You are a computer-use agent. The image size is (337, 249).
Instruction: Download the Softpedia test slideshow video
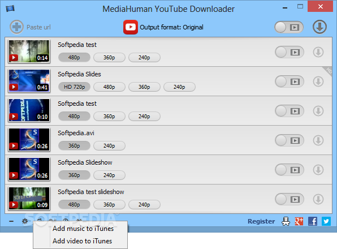pos(318,199)
